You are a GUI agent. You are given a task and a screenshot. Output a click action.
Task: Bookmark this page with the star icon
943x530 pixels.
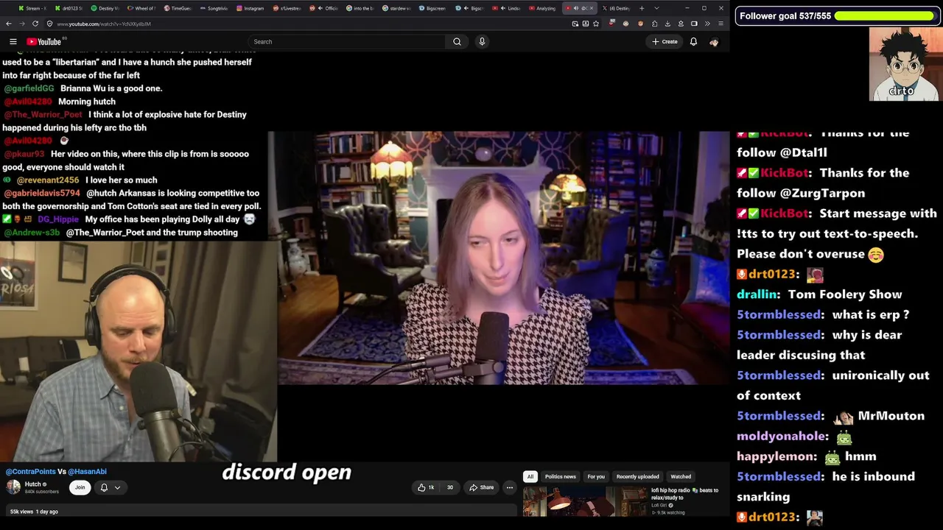click(596, 24)
